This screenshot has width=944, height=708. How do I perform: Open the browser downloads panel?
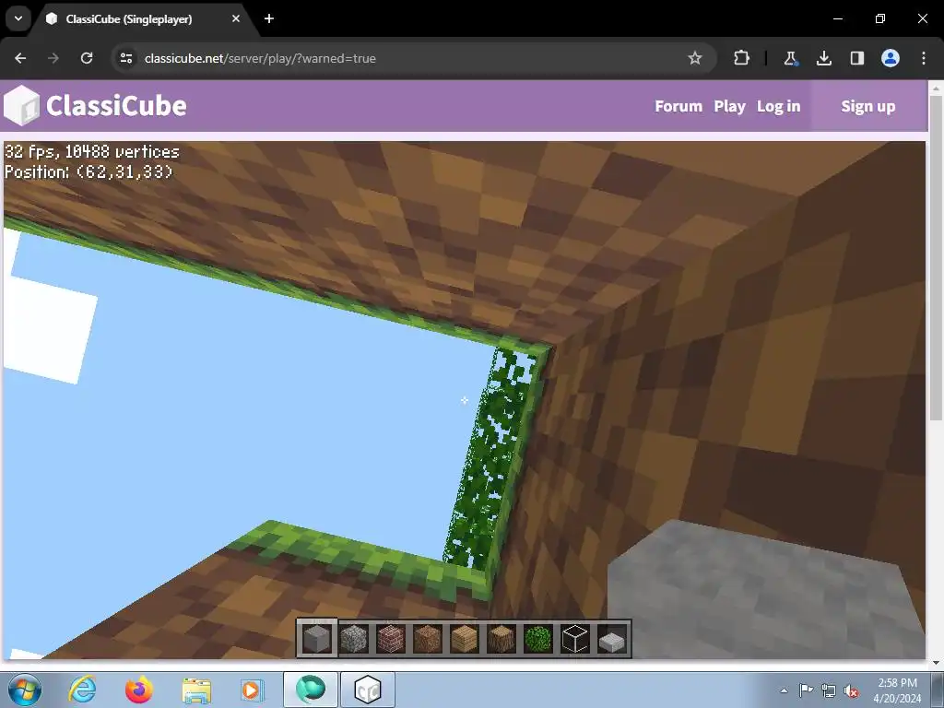click(823, 58)
